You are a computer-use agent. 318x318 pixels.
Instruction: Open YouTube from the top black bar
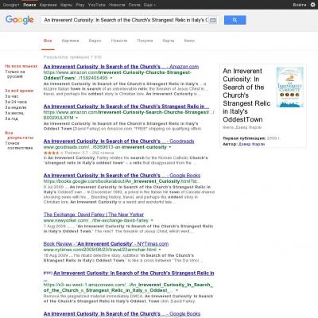pos(96,5)
